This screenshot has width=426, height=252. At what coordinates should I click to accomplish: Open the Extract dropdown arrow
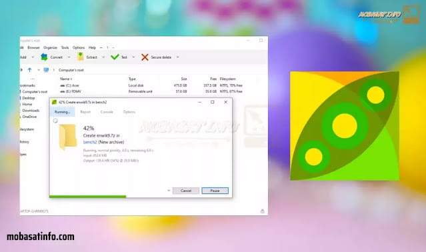(x=103, y=57)
